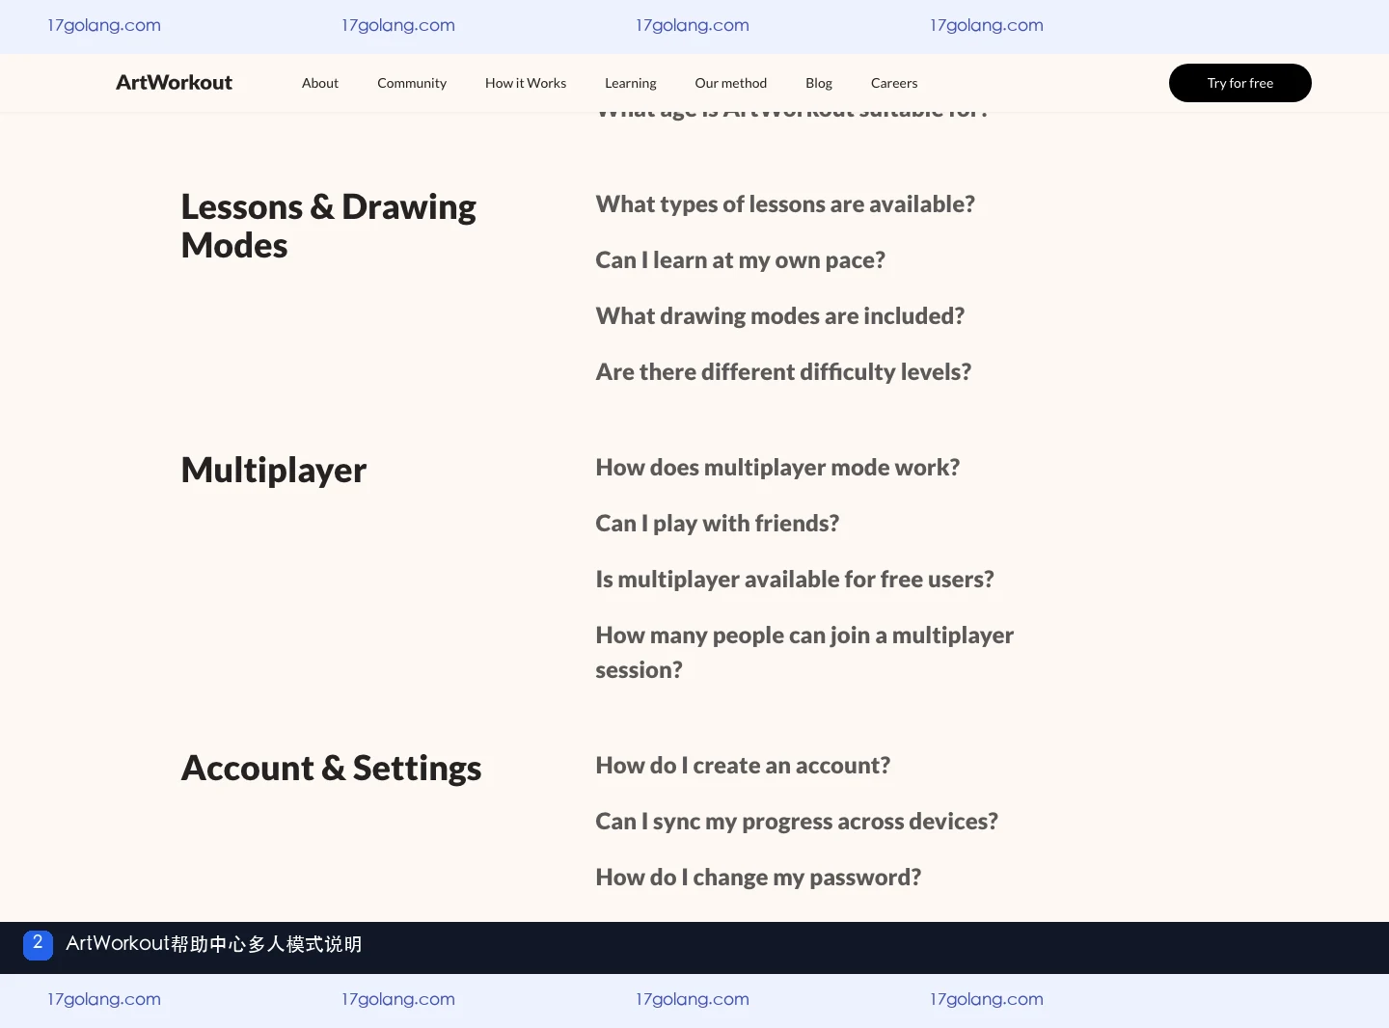Click the 'Account & Settings' heading
The width and height of the screenshot is (1389, 1028).
click(331, 769)
